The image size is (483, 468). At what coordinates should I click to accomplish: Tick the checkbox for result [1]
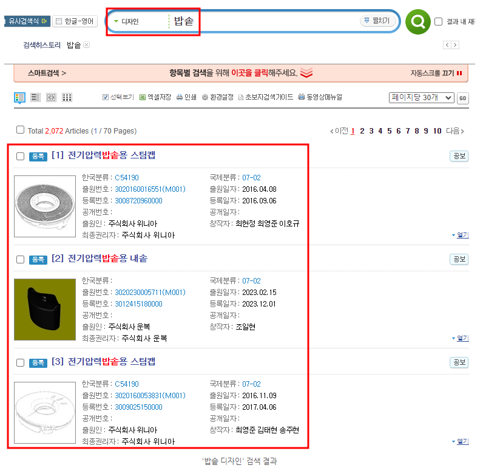21,156
